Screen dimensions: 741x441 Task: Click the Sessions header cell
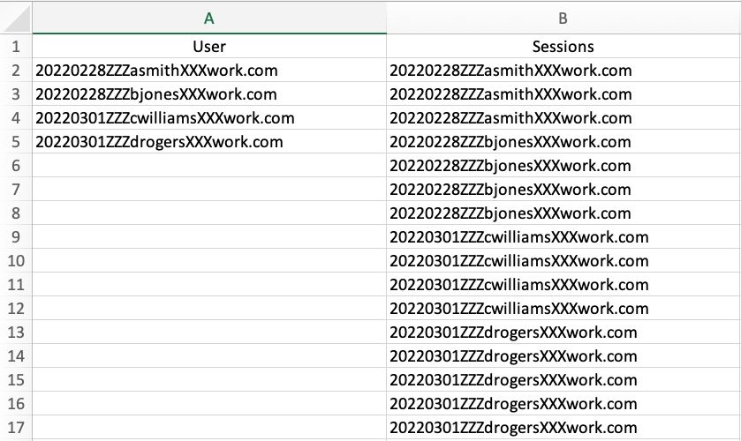[x=563, y=47]
